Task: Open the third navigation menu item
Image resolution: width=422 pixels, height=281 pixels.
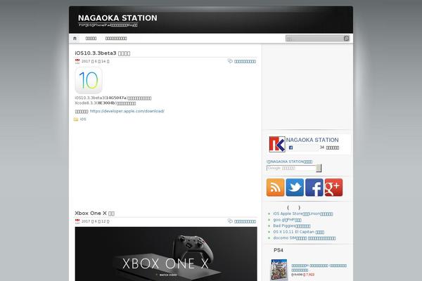Action: coord(116,39)
